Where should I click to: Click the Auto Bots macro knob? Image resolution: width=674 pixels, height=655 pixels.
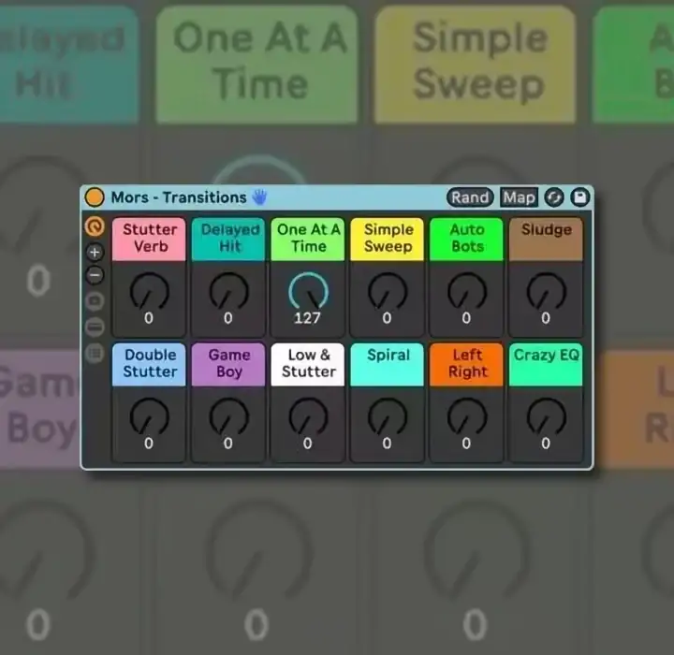pos(467,291)
